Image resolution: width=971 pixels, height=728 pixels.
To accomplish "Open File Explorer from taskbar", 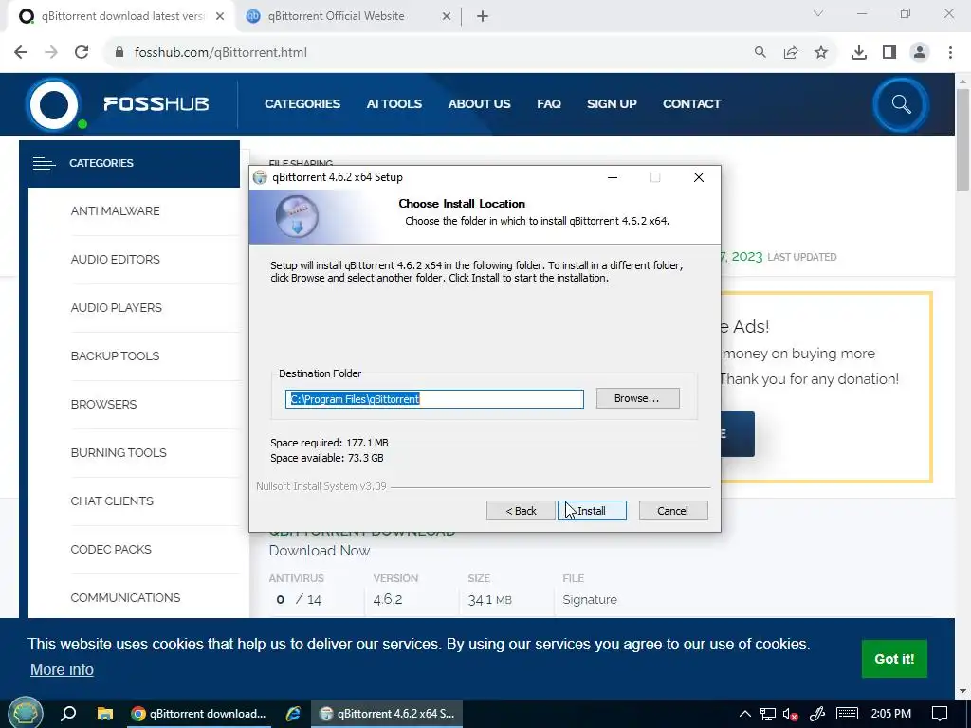I will [x=105, y=714].
